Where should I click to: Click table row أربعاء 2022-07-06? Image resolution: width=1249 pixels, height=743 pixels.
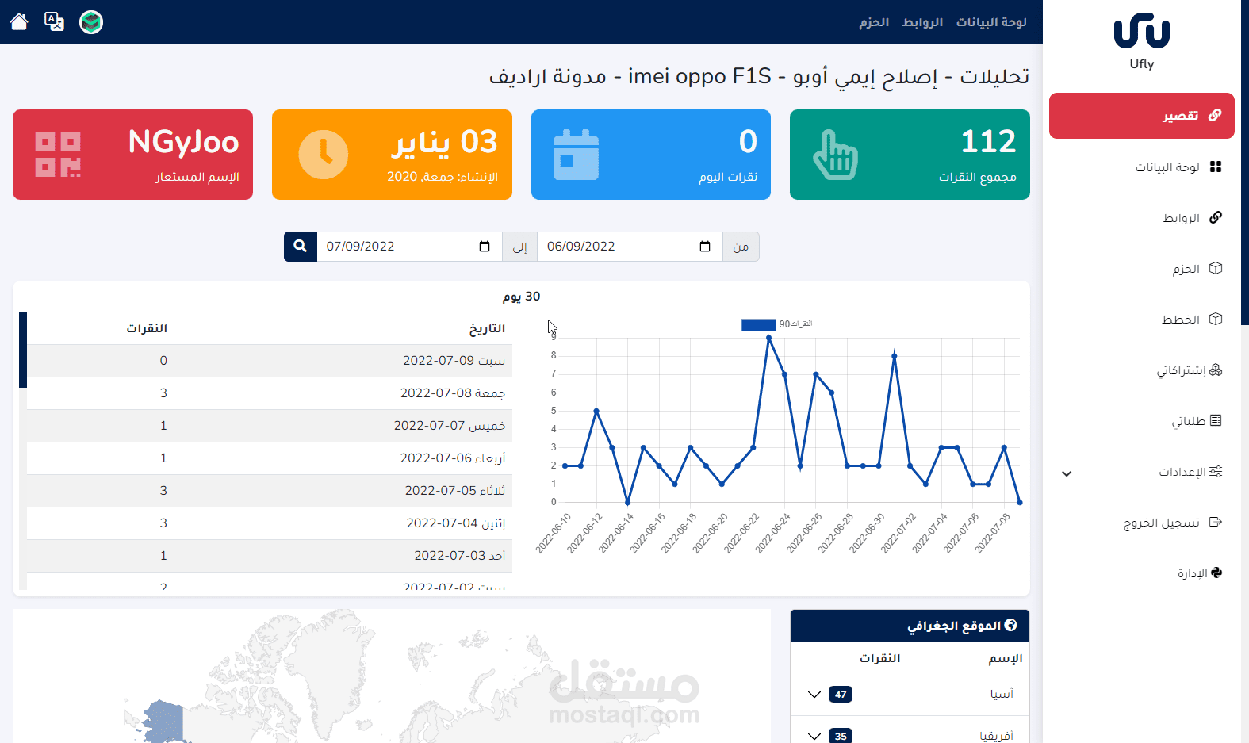[270, 458]
